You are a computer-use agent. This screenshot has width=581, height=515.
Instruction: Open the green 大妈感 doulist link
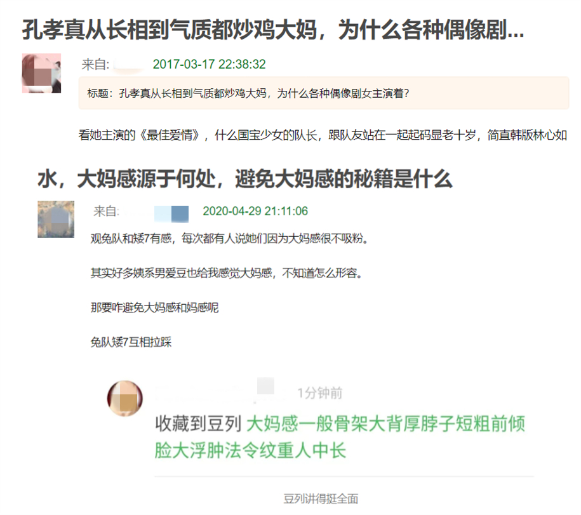point(340,437)
